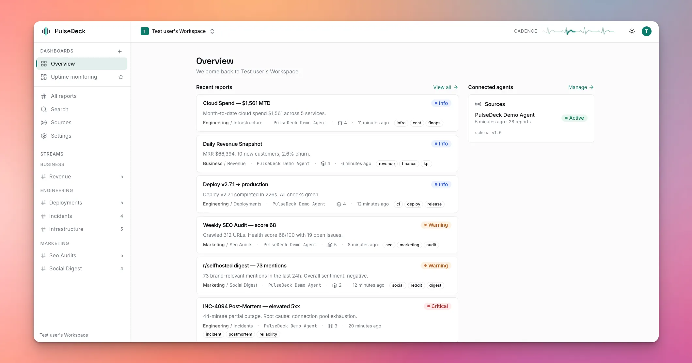Click the postmortem tag
Image resolution: width=692 pixels, height=363 pixels.
pyautogui.click(x=240, y=334)
